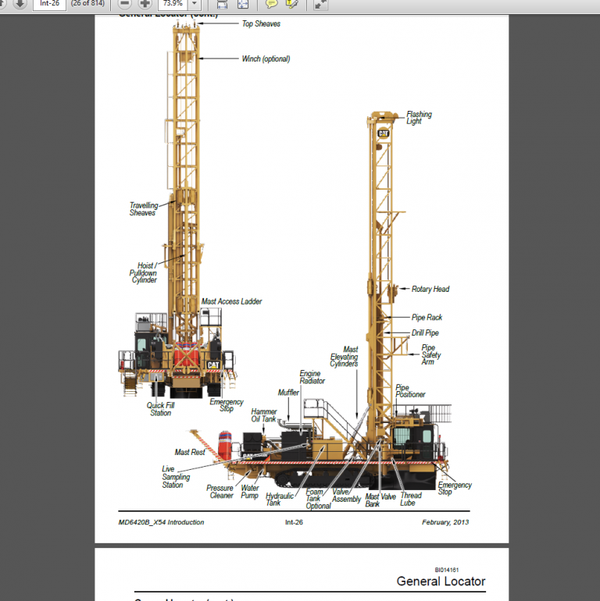The height and width of the screenshot is (601, 600).
Task: Click the CAT logo on front-view drill
Action: [213, 365]
